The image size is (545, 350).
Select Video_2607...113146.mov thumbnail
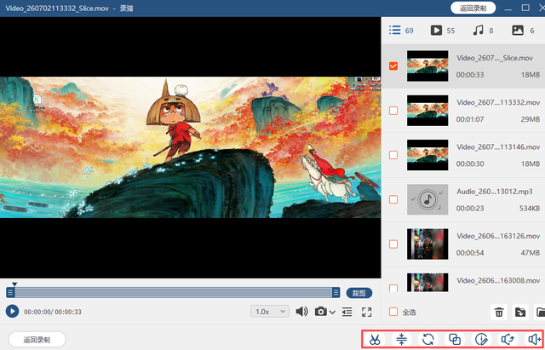427,155
